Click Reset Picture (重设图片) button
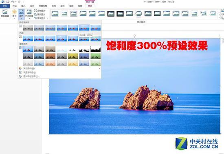Image resolution: width=224 pixels, height=154 pixels. [40, 18]
